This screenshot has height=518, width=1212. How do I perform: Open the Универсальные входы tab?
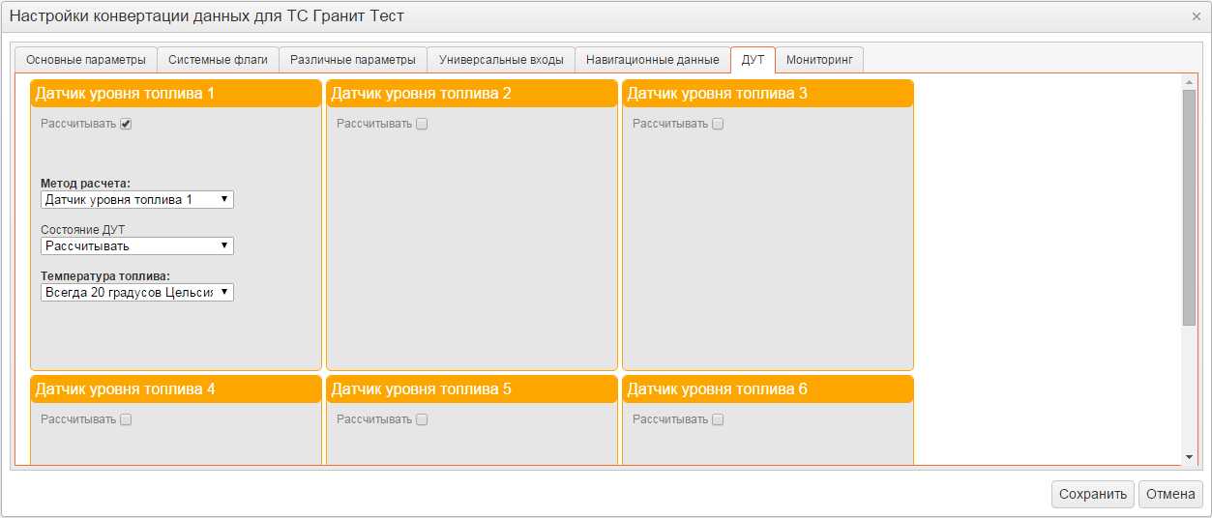pos(501,60)
